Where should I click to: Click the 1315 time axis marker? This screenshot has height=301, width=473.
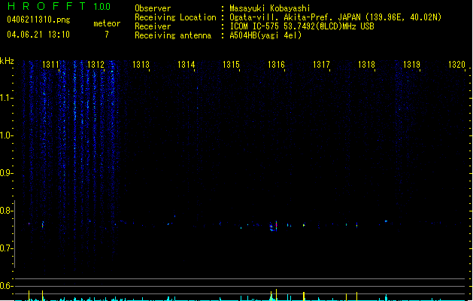tap(231, 65)
